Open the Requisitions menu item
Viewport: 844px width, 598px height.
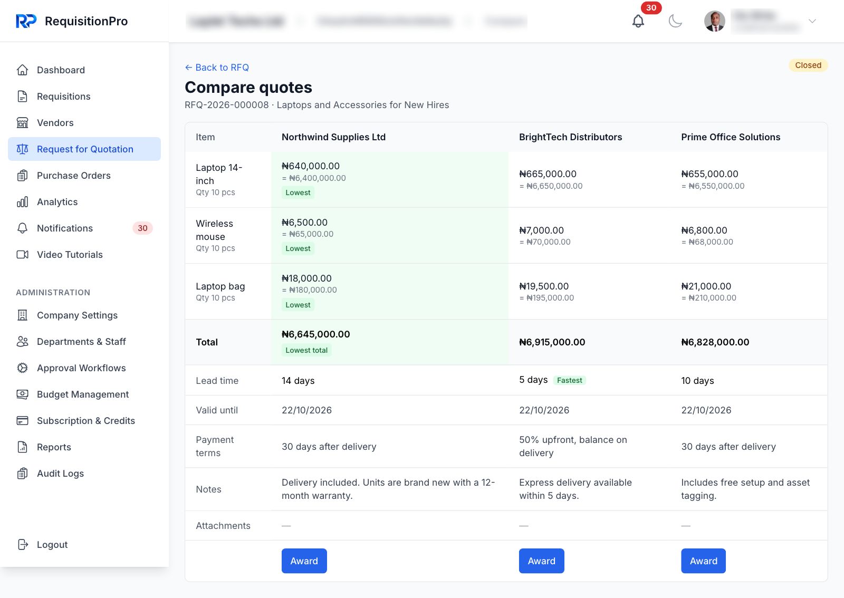(x=84, y=97)
